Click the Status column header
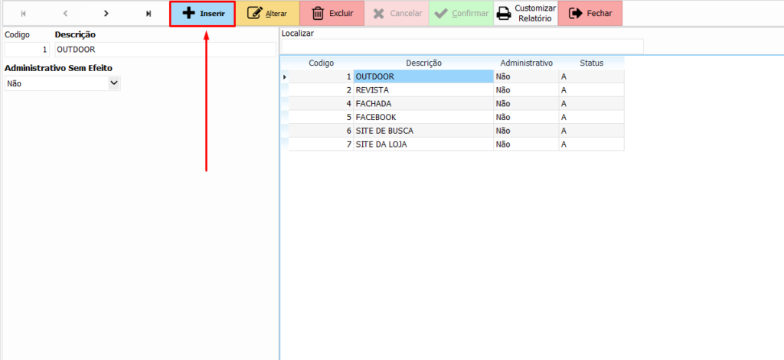 click(591, 63)
